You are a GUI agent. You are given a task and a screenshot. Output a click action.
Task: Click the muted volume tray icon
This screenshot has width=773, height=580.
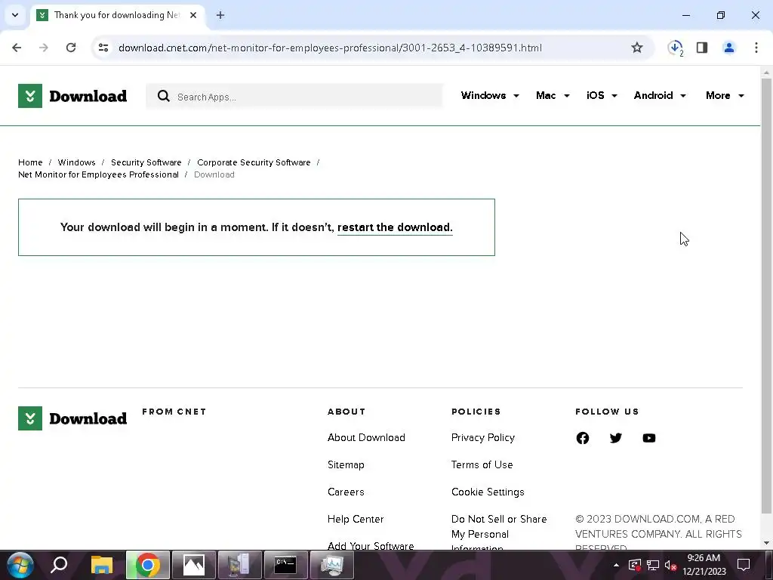tap(670, 565)
